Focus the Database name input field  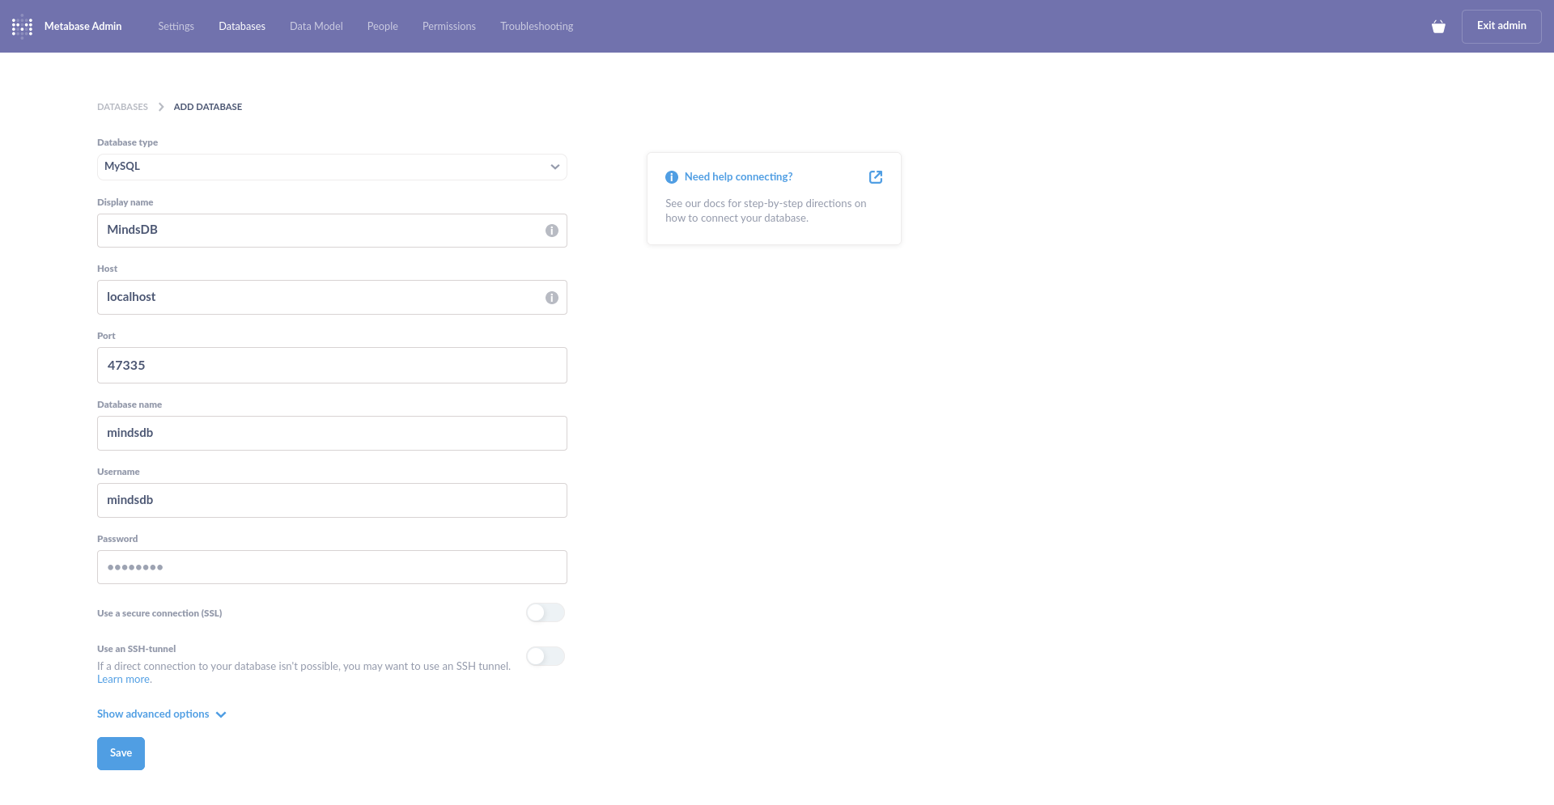(x=332, y=434)
